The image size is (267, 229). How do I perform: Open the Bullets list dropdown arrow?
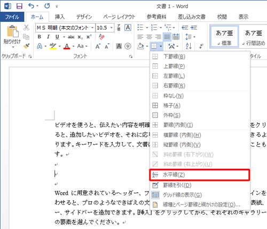147,28
